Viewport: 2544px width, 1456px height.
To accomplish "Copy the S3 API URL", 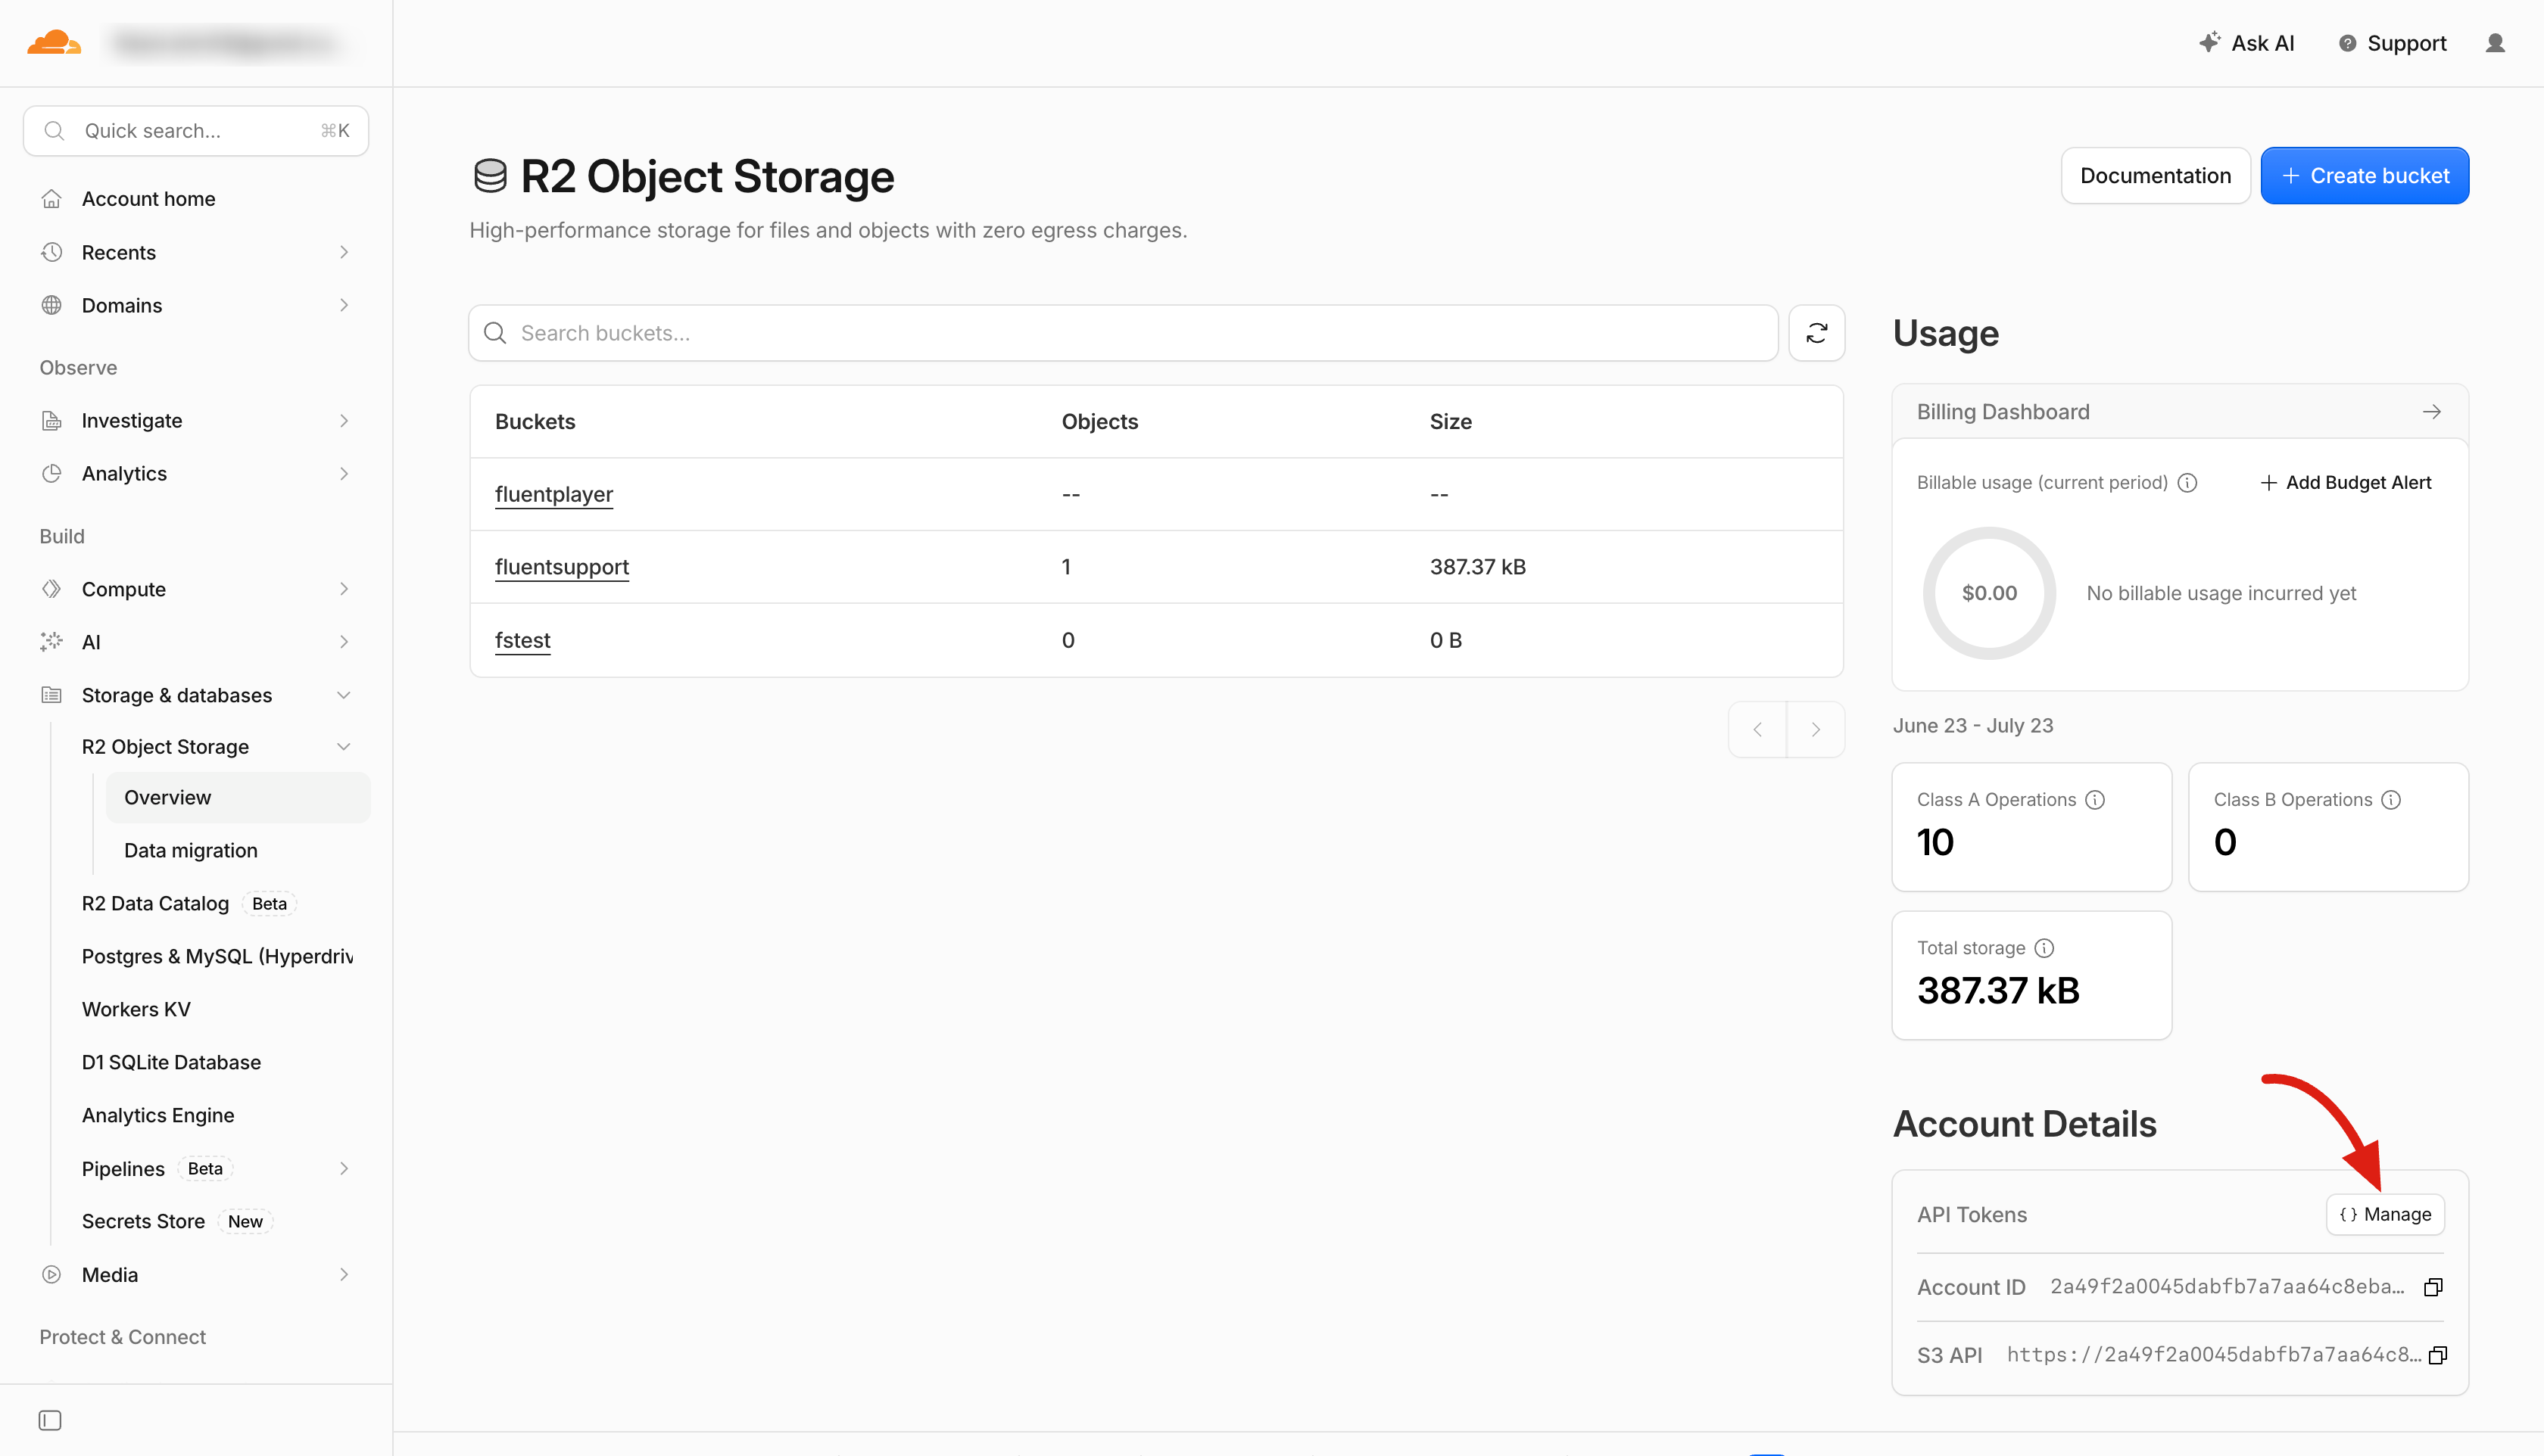I will (2437, 1355).
